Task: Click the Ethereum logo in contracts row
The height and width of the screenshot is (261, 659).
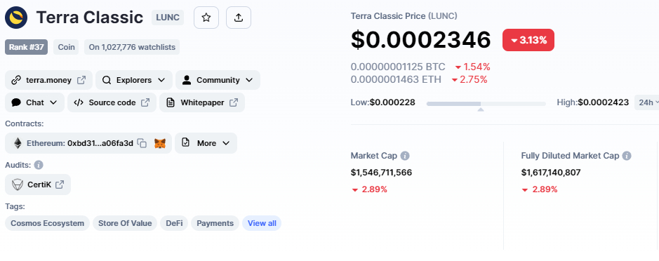Action: click(18, 143)
